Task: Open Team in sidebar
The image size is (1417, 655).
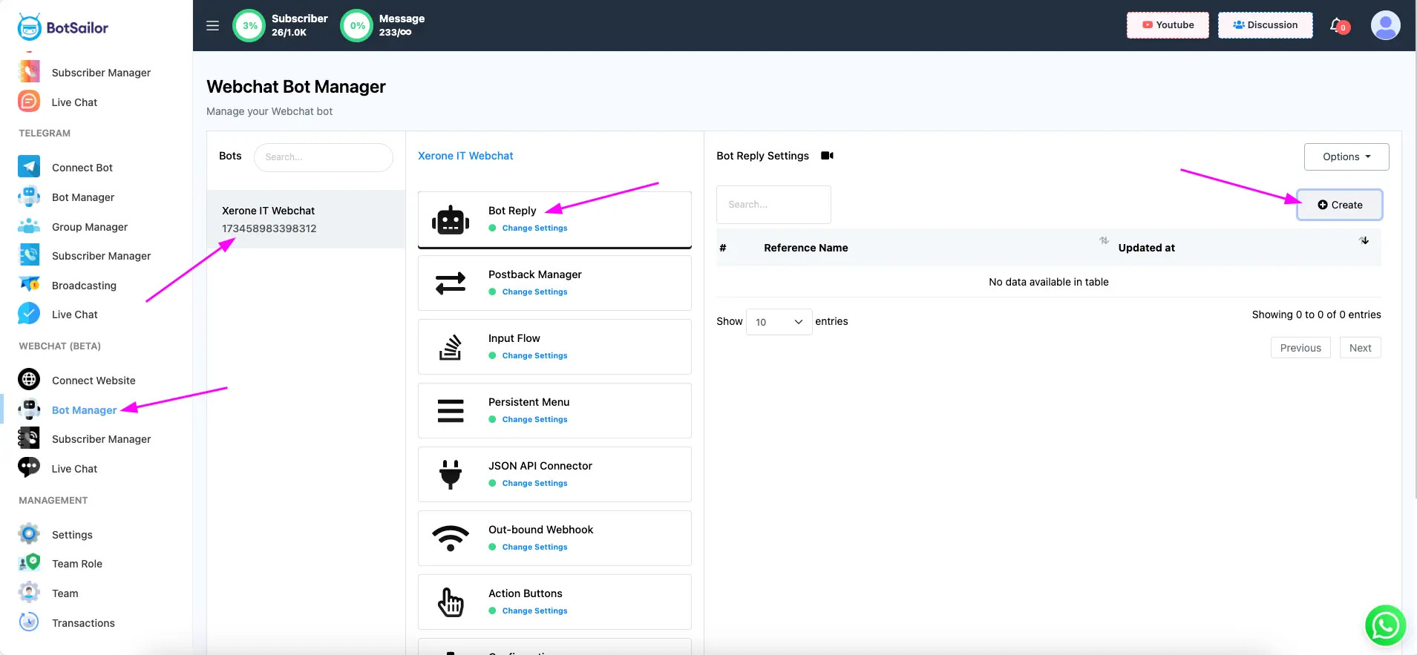Action: (65, 593)
